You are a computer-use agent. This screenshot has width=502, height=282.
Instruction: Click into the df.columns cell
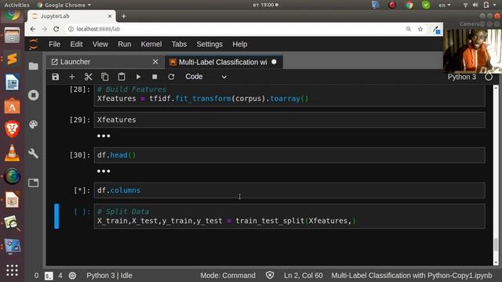coord(289,190)
